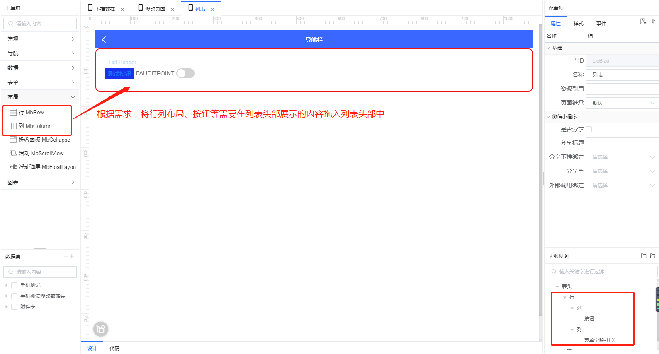659x354 pixels.
Task: Open the 分享至 dropdown
Action: (622, 171)
